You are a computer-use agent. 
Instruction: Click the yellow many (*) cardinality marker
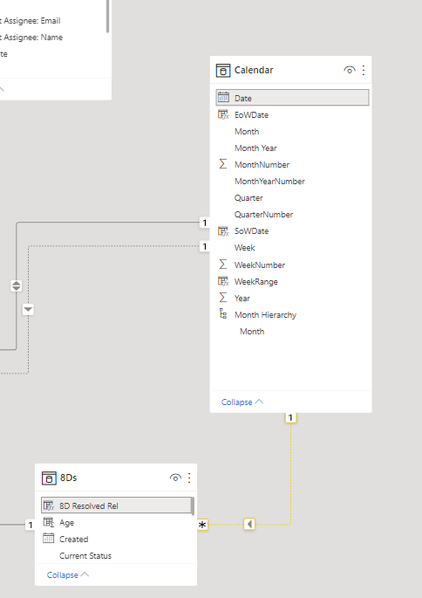202,525
